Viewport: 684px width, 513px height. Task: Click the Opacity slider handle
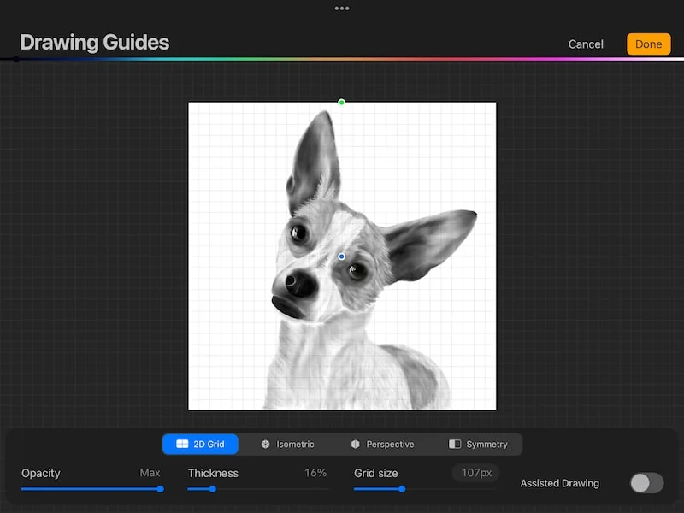(160, 489)
